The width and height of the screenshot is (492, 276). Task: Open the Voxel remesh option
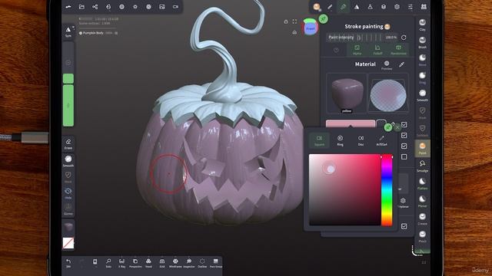pos(148,263)
